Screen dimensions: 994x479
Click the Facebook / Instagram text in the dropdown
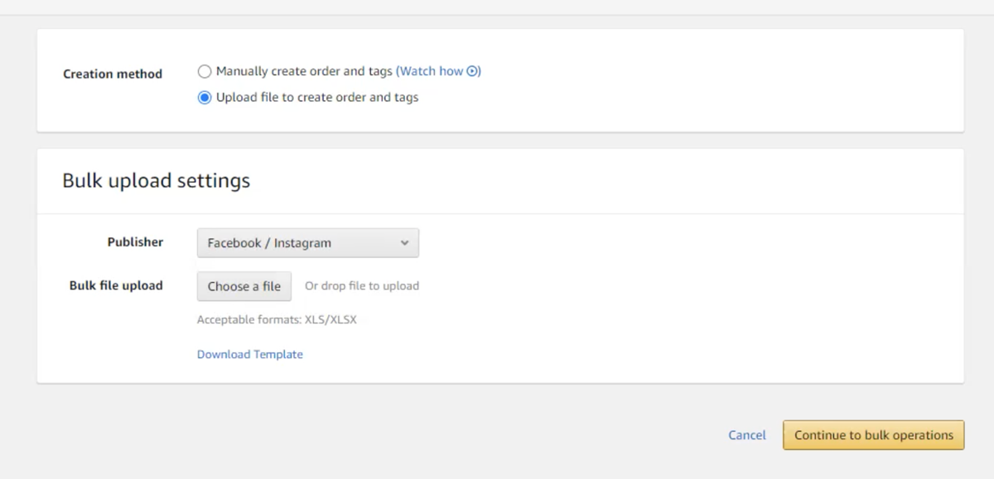pos(269,243)
